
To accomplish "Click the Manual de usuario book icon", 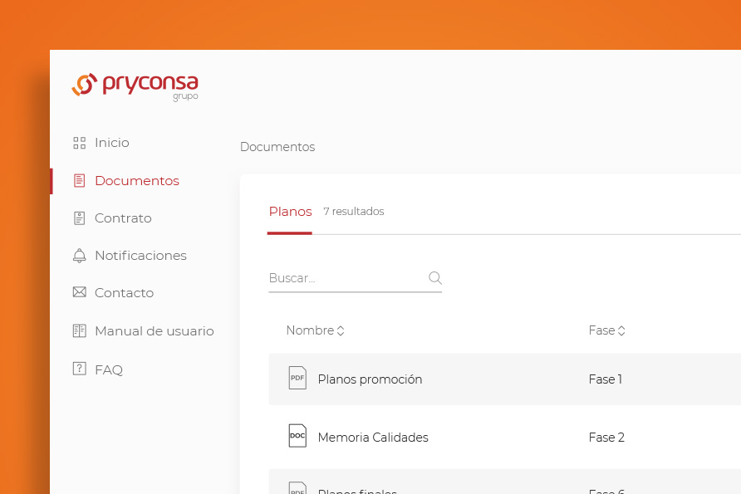I will pos(80,330).
